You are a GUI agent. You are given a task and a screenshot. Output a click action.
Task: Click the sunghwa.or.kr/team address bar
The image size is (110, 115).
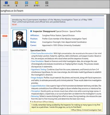55,11
